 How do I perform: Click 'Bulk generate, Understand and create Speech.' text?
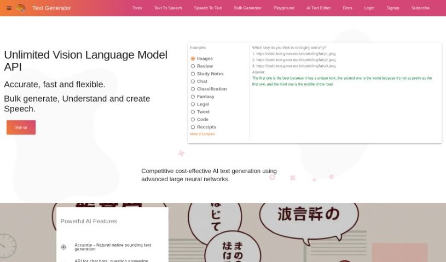click(77, 104)
